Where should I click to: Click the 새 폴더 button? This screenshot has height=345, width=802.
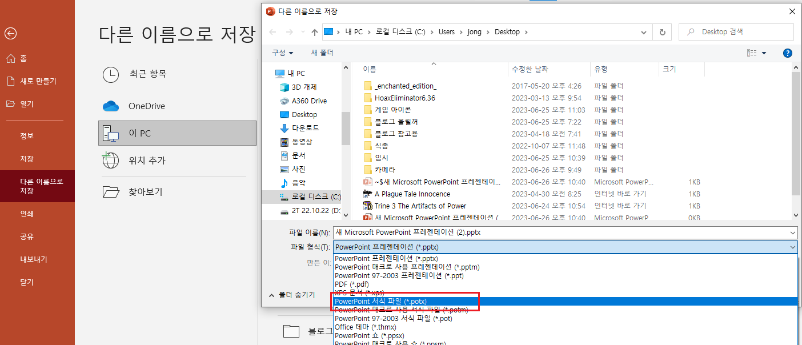pos(322,53)
